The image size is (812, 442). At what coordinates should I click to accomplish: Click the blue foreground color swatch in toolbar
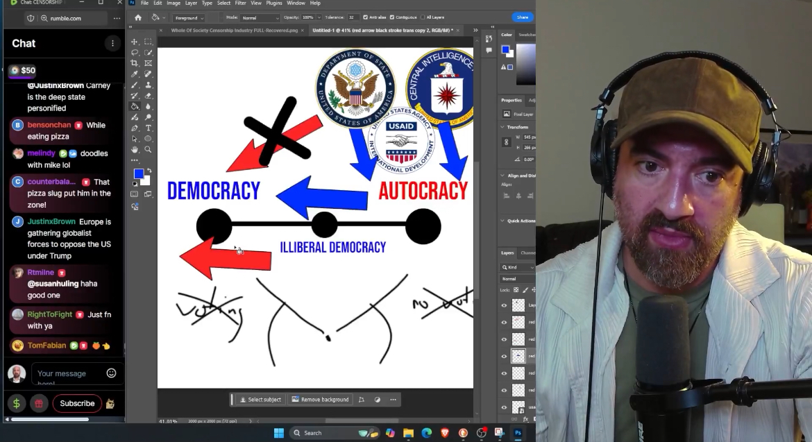tap(138, 174)
